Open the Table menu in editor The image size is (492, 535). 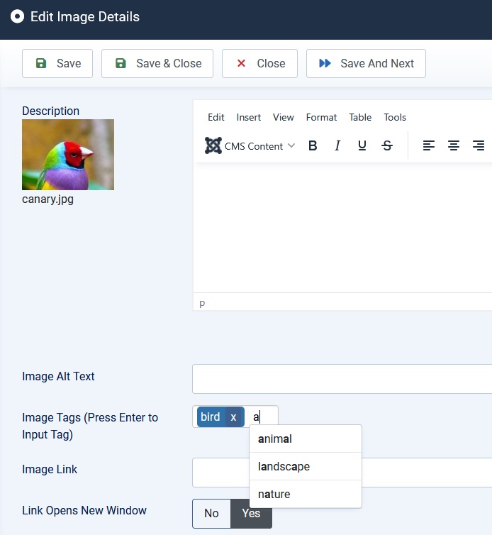click(360, 117)
